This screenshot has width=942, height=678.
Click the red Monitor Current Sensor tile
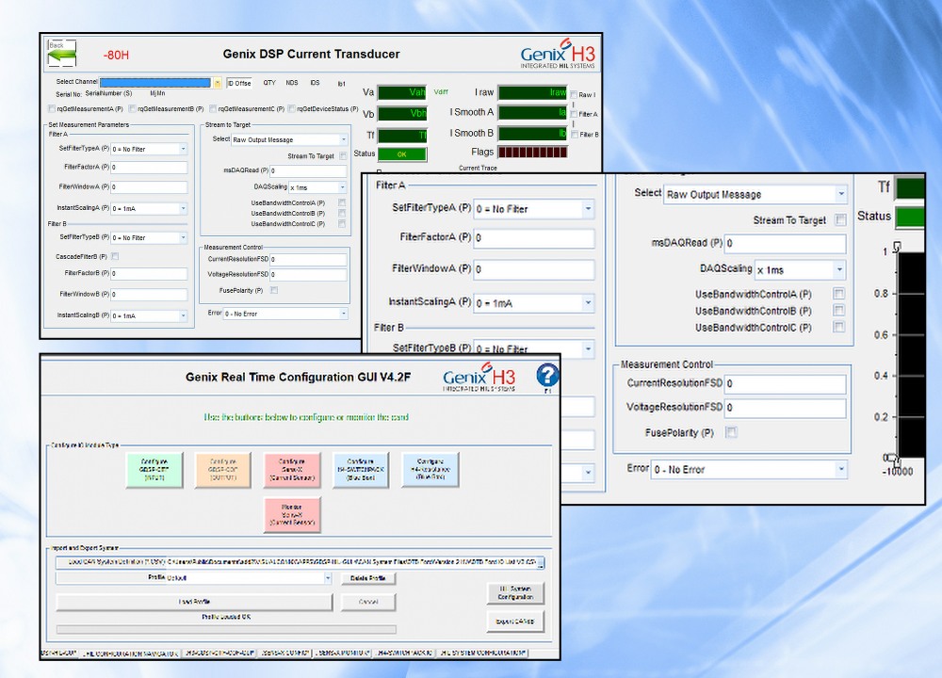293,514
